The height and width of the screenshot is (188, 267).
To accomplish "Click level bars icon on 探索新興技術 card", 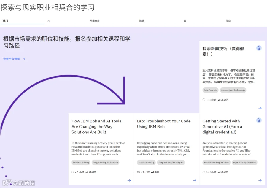I will (x=219, y=100).
